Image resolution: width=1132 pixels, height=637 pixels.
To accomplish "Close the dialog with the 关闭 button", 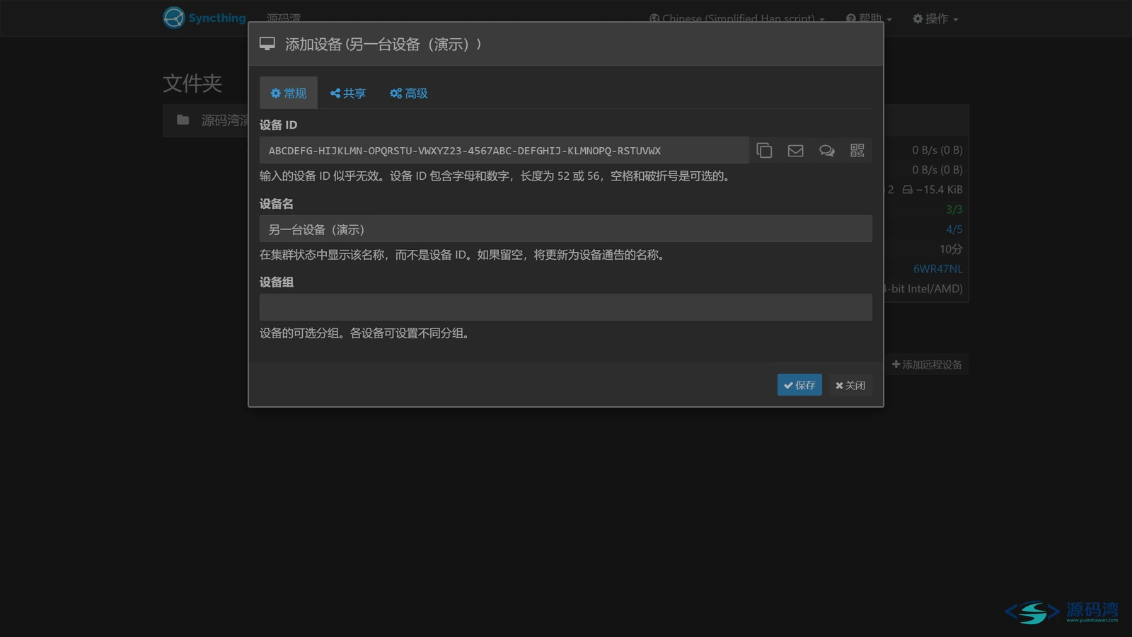I will [850, 385].
